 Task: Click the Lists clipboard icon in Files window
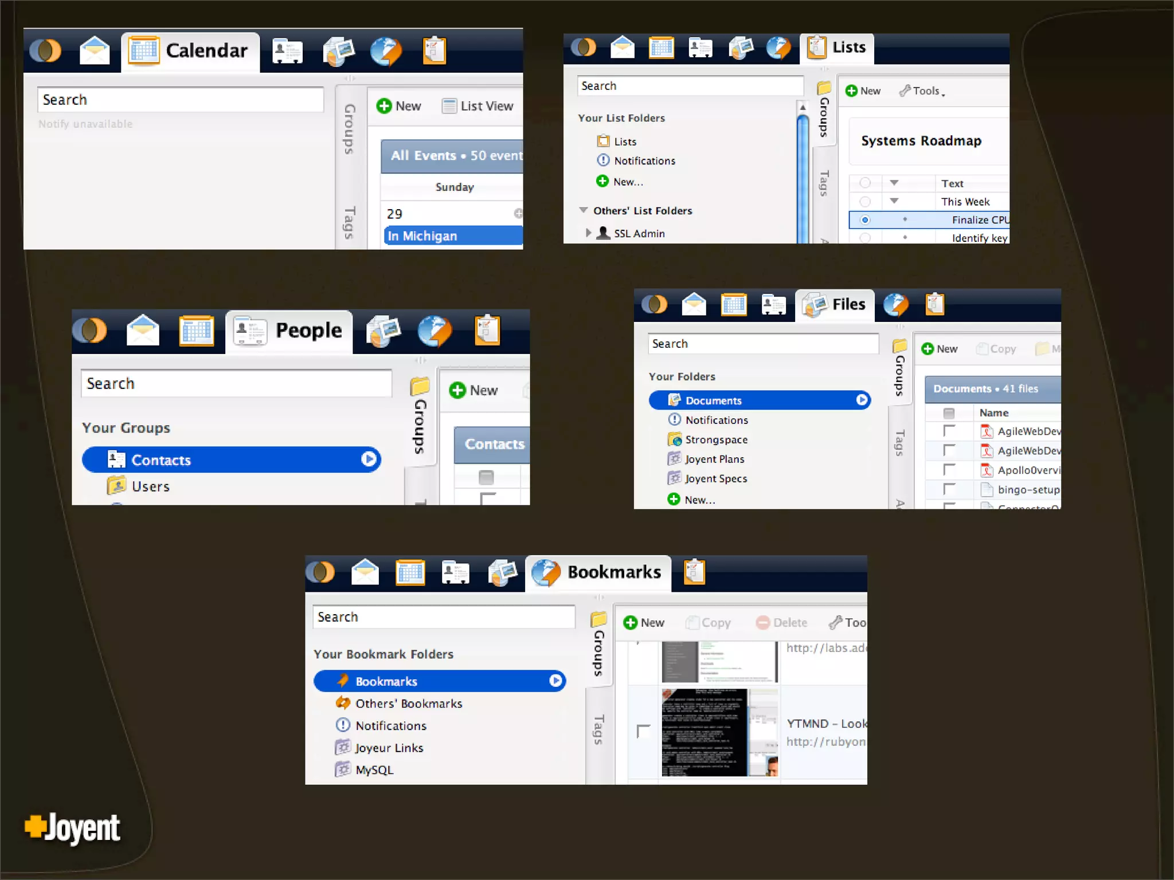coord(934,304)
